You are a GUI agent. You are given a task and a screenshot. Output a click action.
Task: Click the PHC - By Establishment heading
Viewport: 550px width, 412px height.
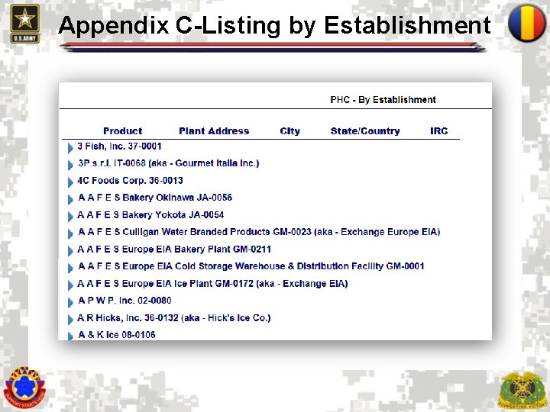383,100
